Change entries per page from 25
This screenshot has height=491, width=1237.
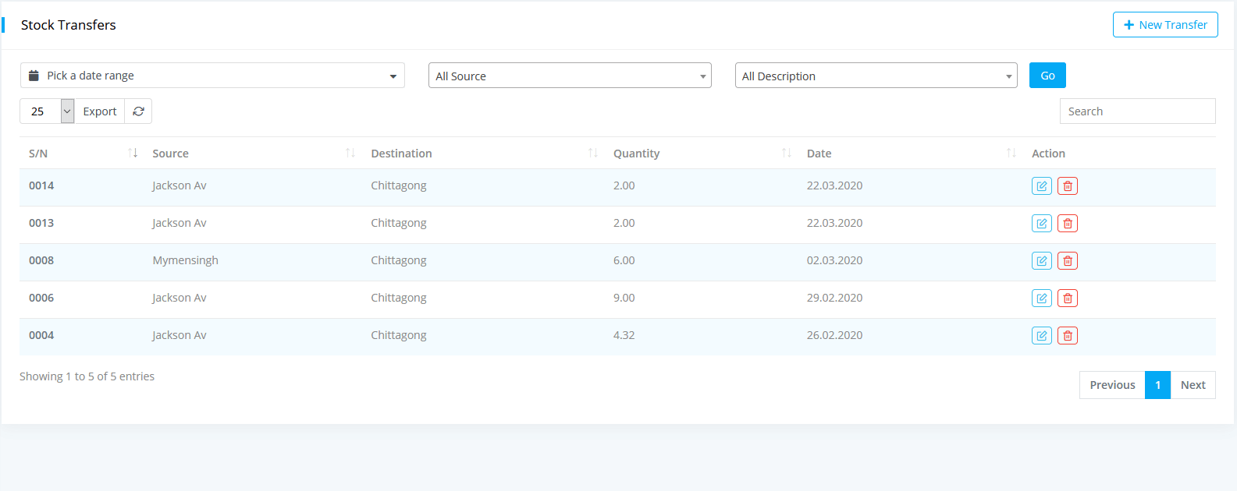(47, 111)
